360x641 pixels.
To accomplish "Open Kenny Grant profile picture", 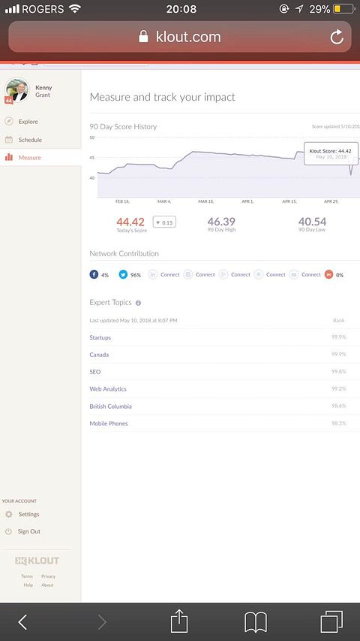I will (x=16, y=89).
